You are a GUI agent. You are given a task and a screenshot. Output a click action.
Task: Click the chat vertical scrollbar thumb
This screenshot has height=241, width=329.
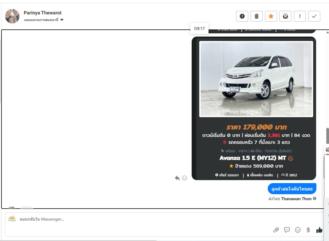point(327,136)
